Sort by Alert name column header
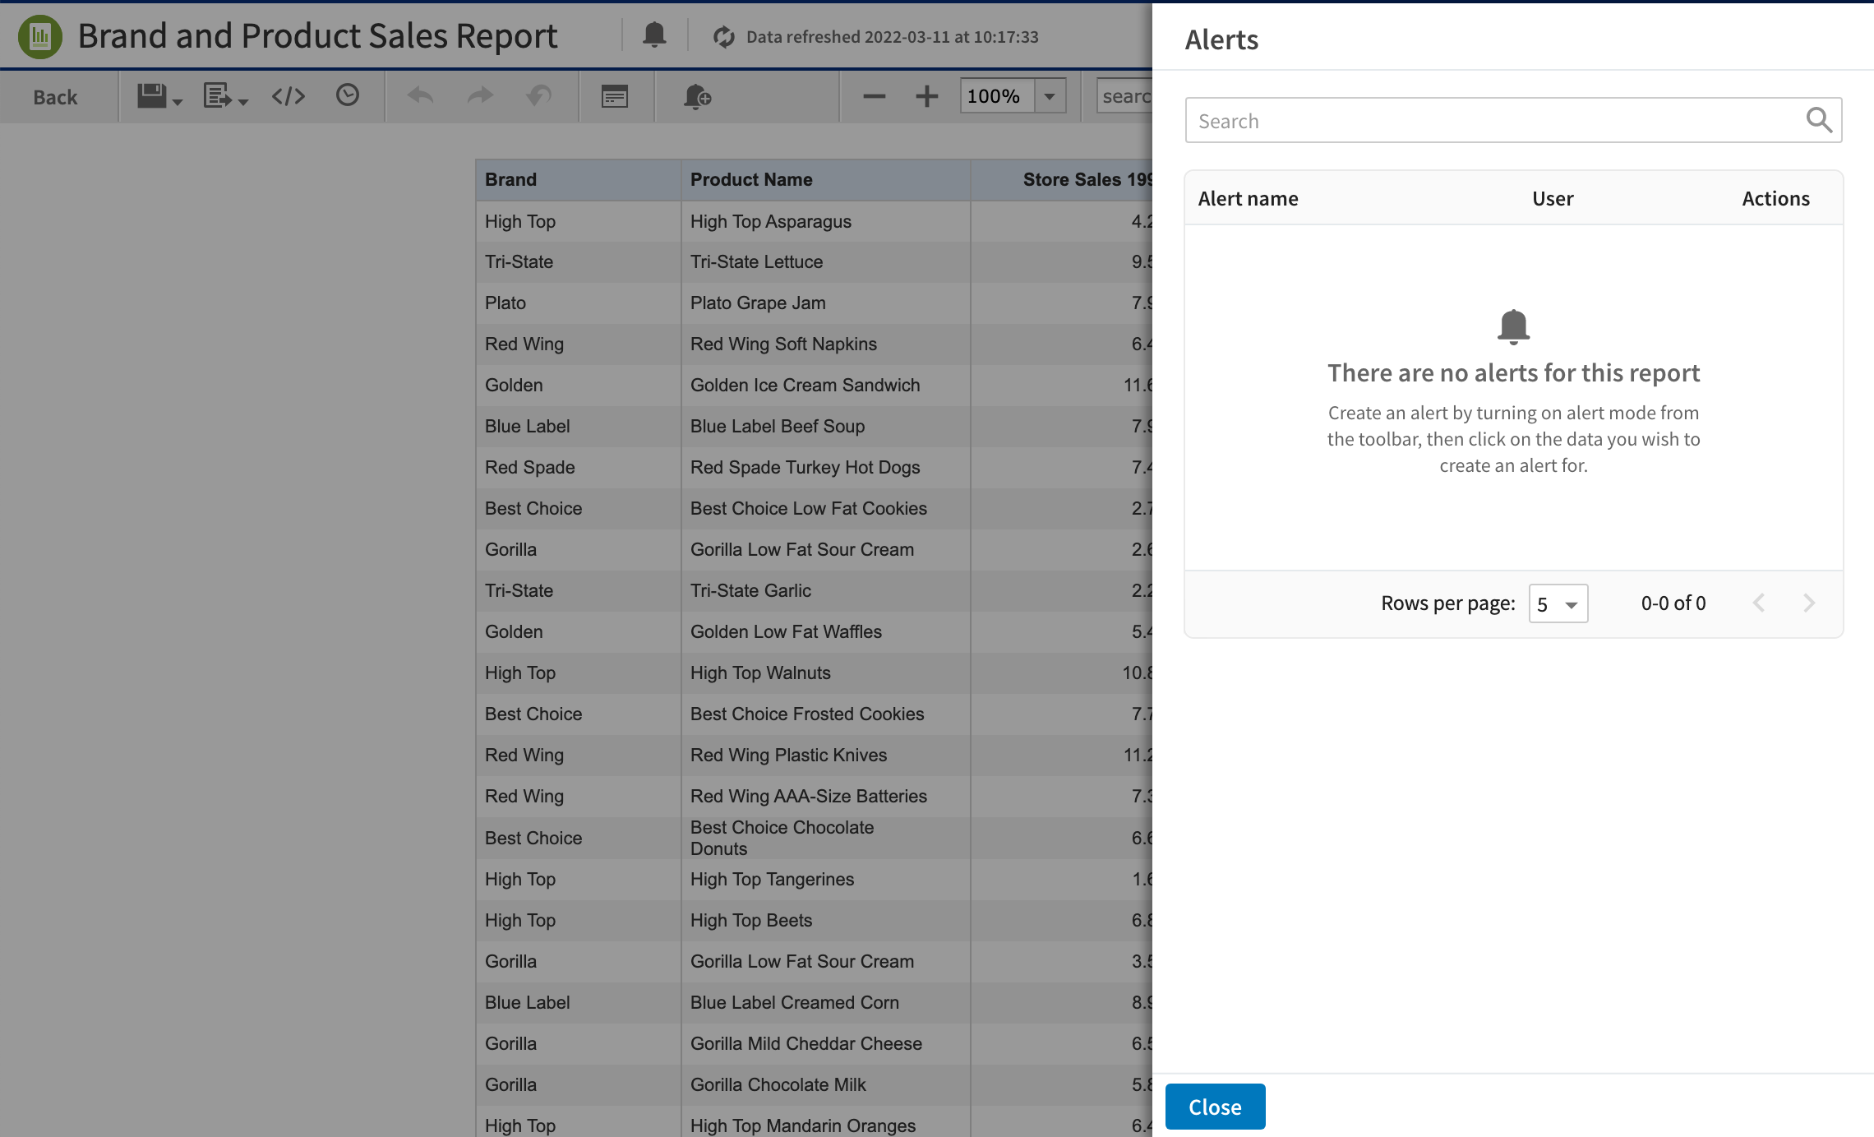The image size is (1874, 1137). tap(1248, 198)
